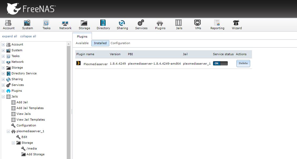
Task: Expand the Services tree node
Action: pyautogui.click(x=3, y=85)
